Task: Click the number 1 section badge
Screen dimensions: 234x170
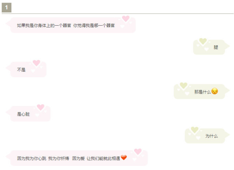Action: pos(7,8)
